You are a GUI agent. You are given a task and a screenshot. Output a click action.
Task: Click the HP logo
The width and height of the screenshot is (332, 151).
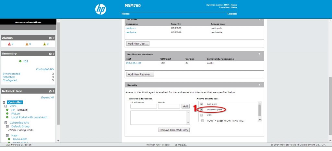(101, 9)
